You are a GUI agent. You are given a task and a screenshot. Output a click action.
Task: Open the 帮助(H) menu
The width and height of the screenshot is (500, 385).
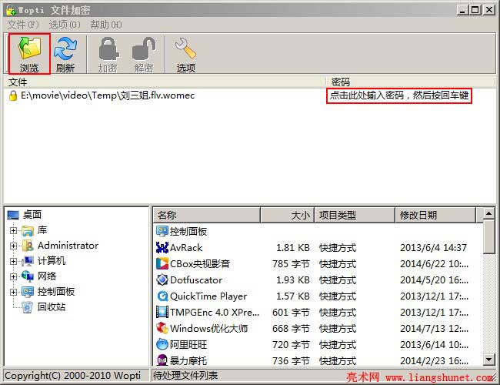pos(106,25)
